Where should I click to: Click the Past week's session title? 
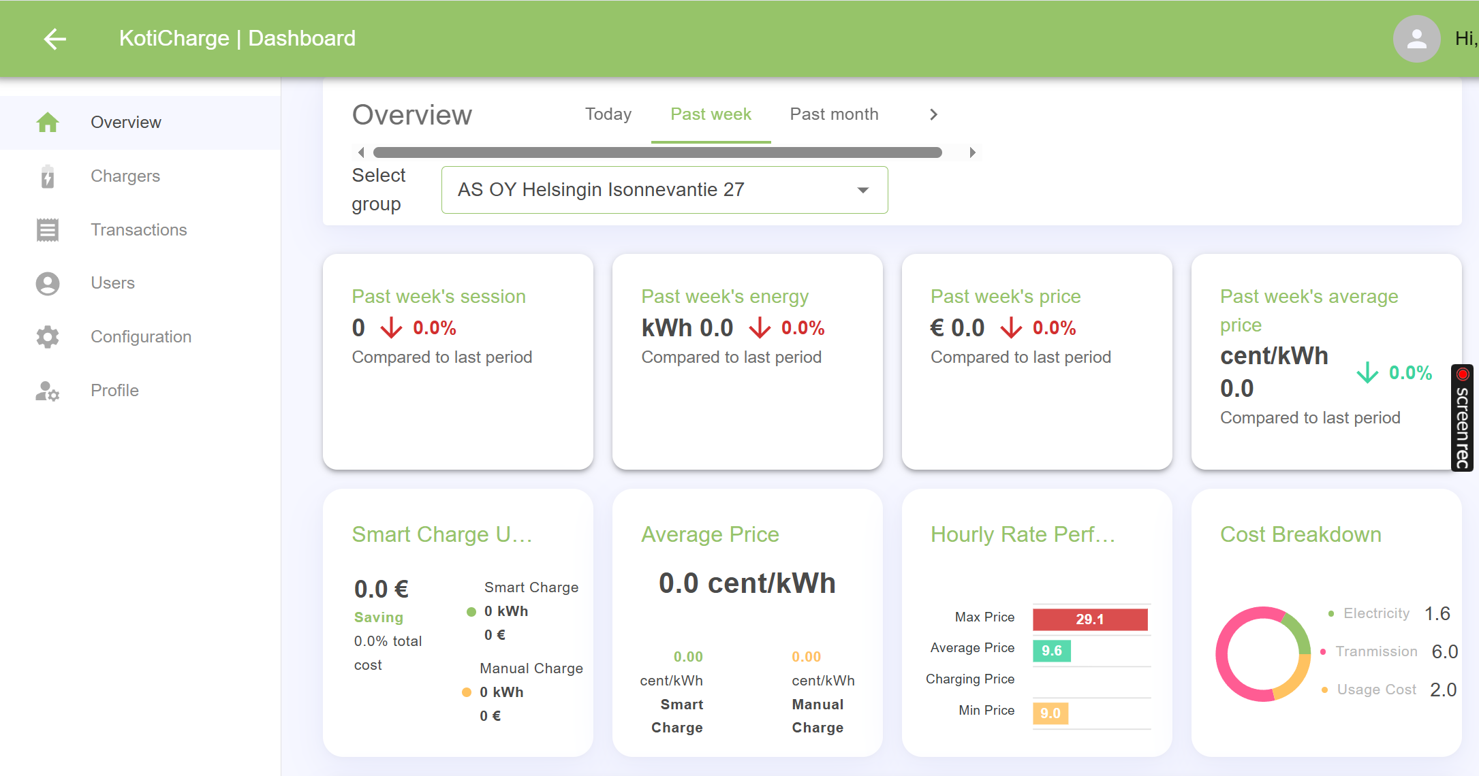(x=439, y=297)
